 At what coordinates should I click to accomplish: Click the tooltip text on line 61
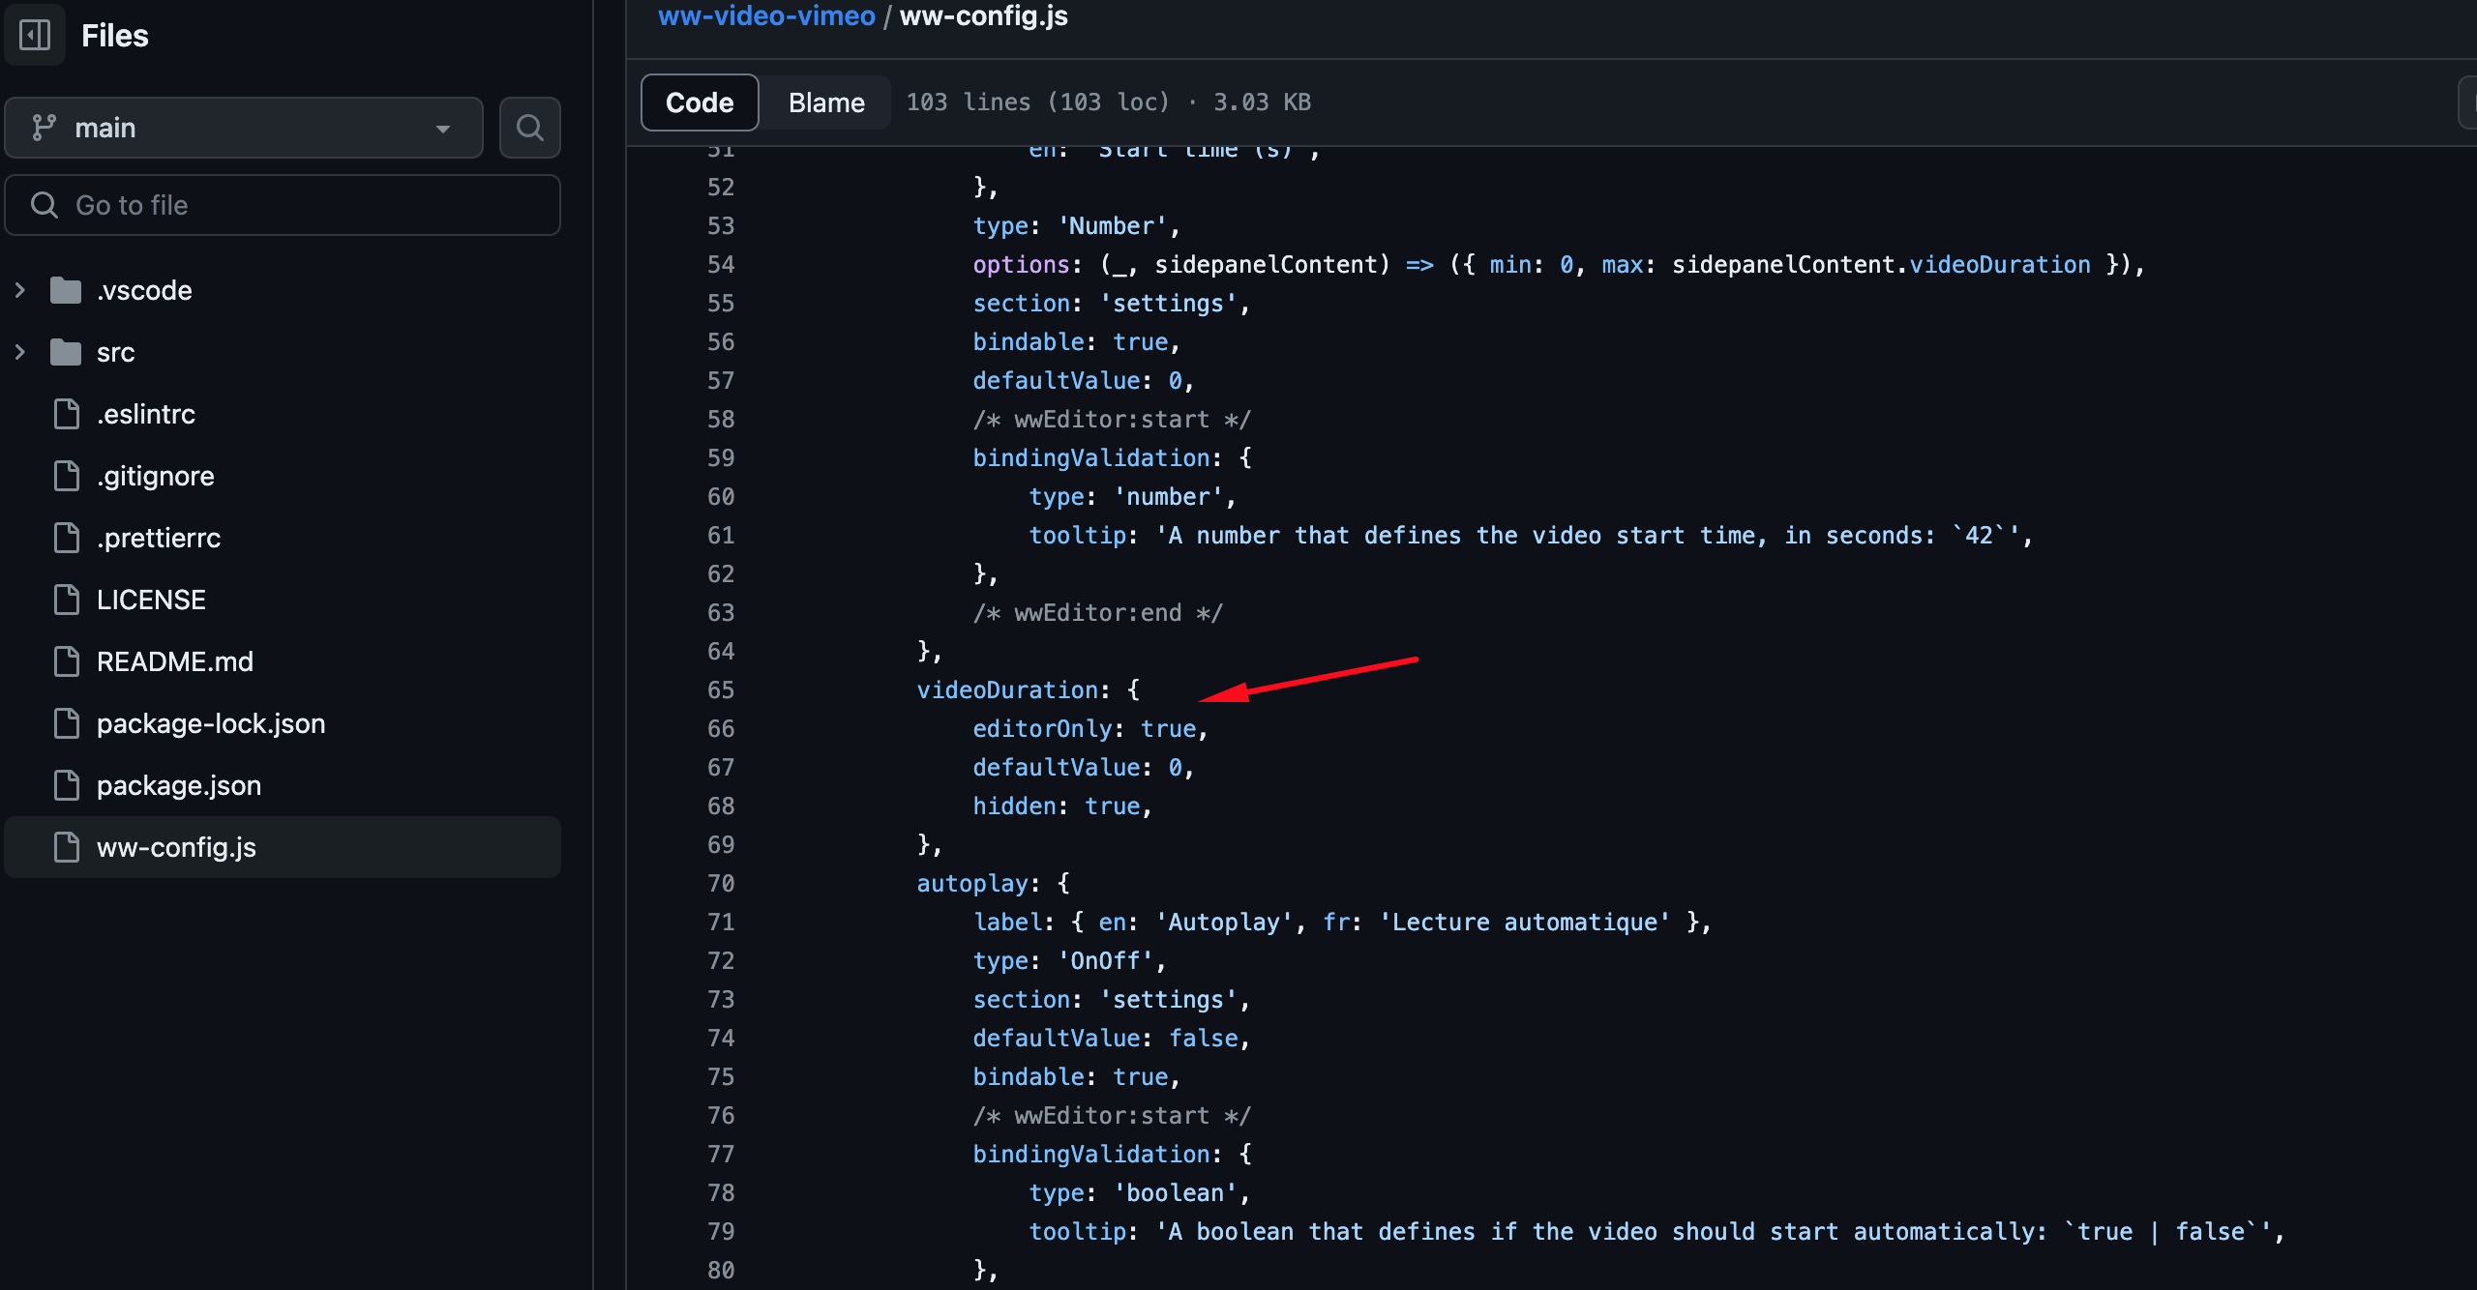(1588, 536)
